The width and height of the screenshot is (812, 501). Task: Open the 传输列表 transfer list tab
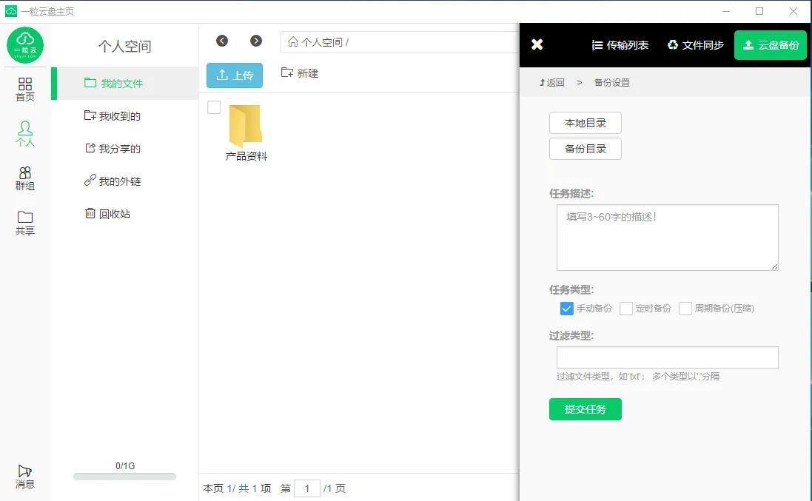(x=620, y=45)
